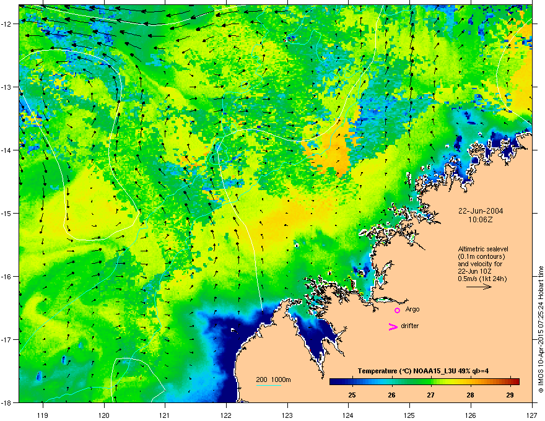Click the '22-Jun-2004' date text
The width and height of the screenshot is (545, 421).
(x=481, y=211)
